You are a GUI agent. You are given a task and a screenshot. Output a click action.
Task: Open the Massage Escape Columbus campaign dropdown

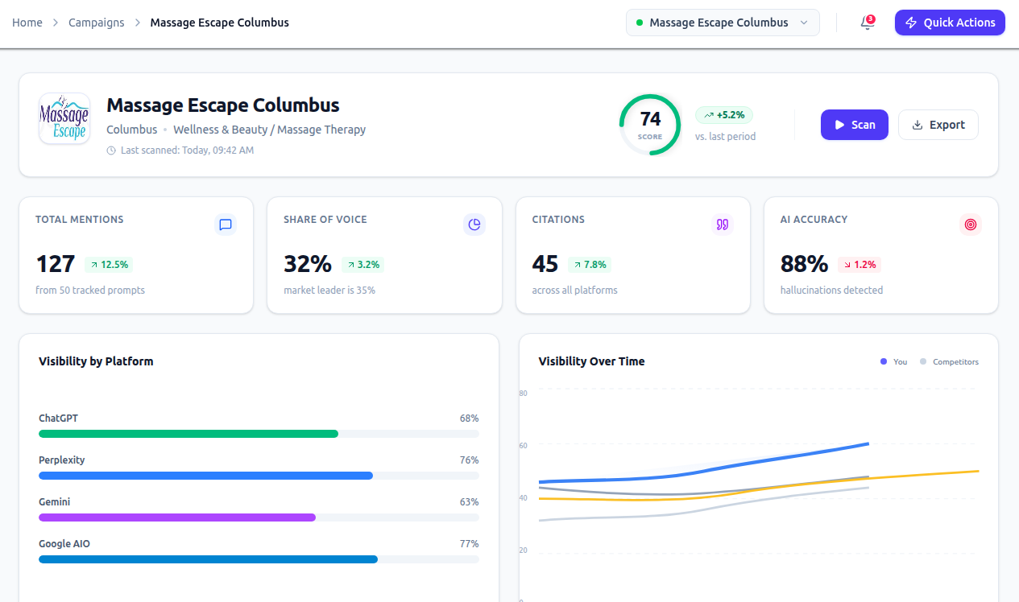coord(722,23)
